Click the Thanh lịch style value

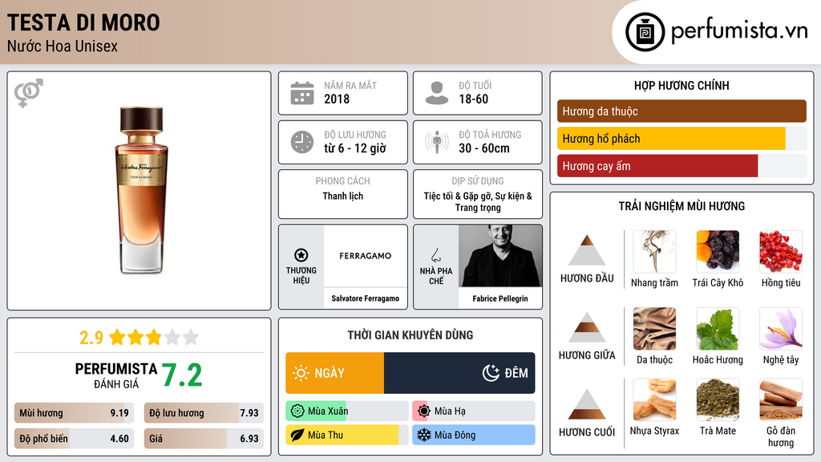tap(342, 196)
